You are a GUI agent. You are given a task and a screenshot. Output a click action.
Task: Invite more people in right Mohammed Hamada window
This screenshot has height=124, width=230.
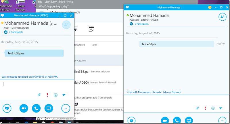click(222, 17)
